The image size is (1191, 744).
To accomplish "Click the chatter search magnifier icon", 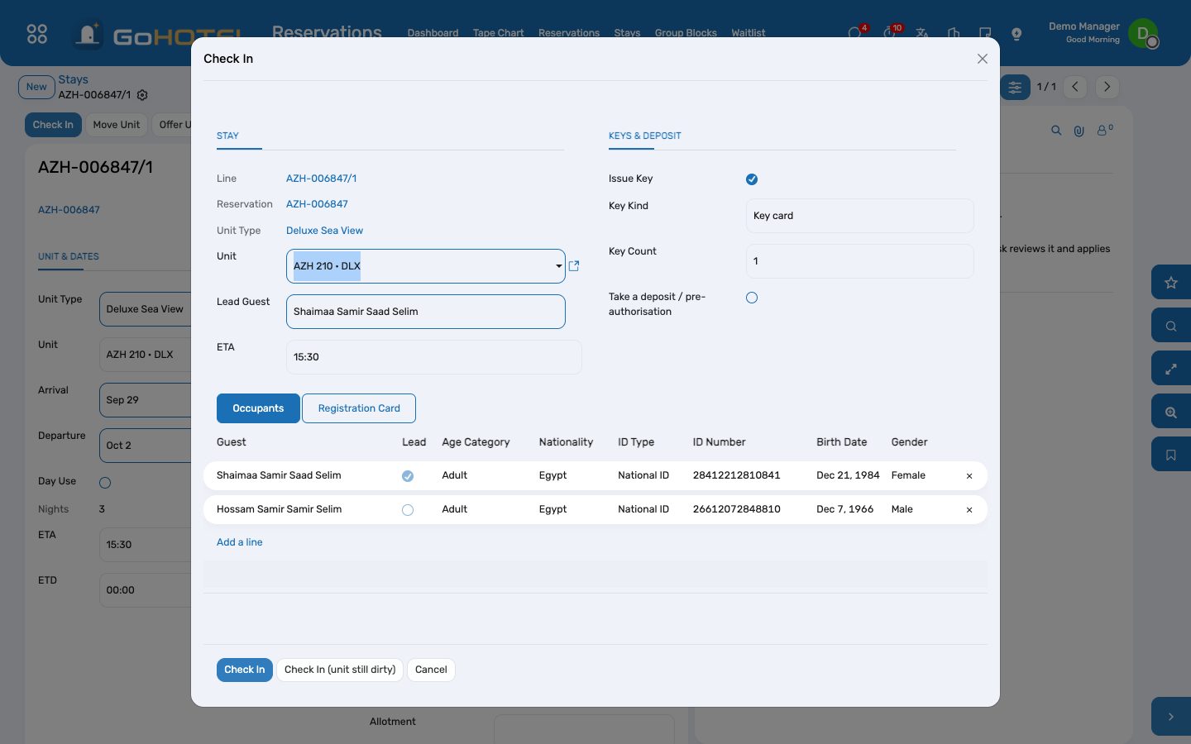I will click(1056, 131).
